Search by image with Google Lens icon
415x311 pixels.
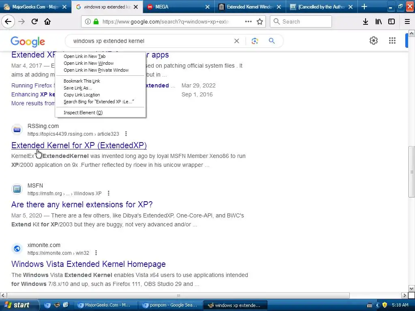(255, 41)
